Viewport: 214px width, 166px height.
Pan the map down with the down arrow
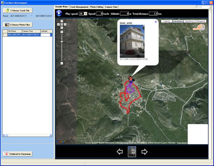62,27
